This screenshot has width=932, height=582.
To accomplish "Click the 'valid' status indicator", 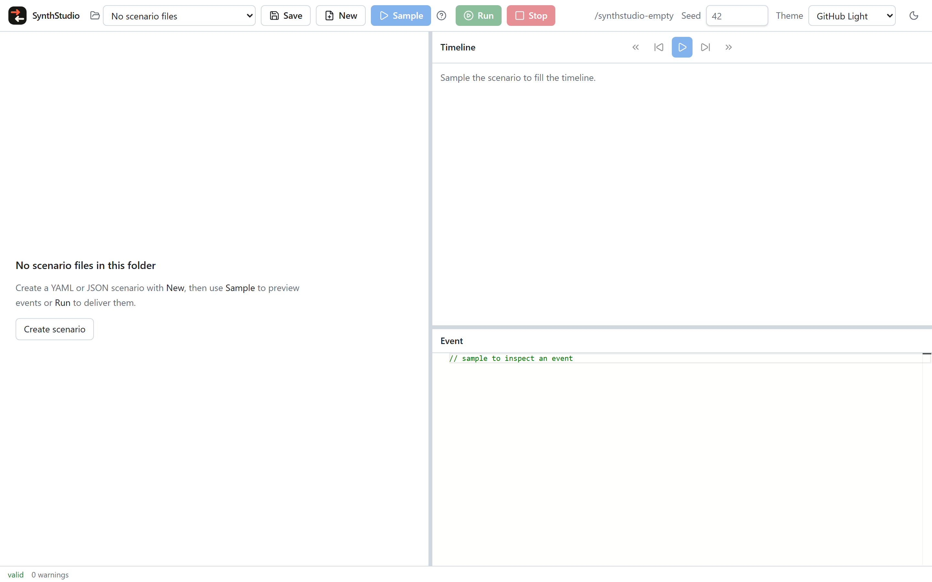I will pos(16,575).
